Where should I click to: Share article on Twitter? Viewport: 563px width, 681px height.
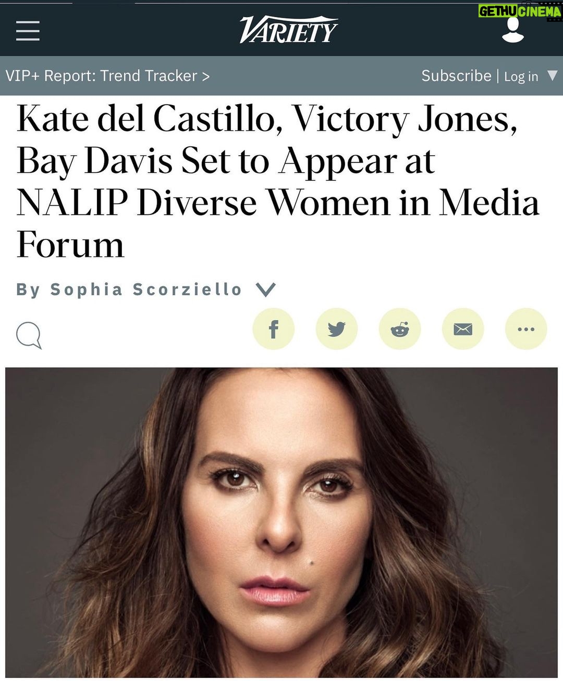tap(337, 329)
